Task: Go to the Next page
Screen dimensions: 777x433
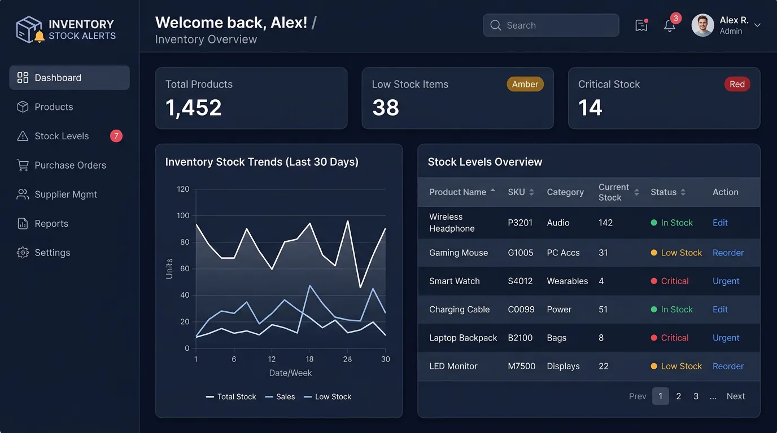Action: pos(736,396)
